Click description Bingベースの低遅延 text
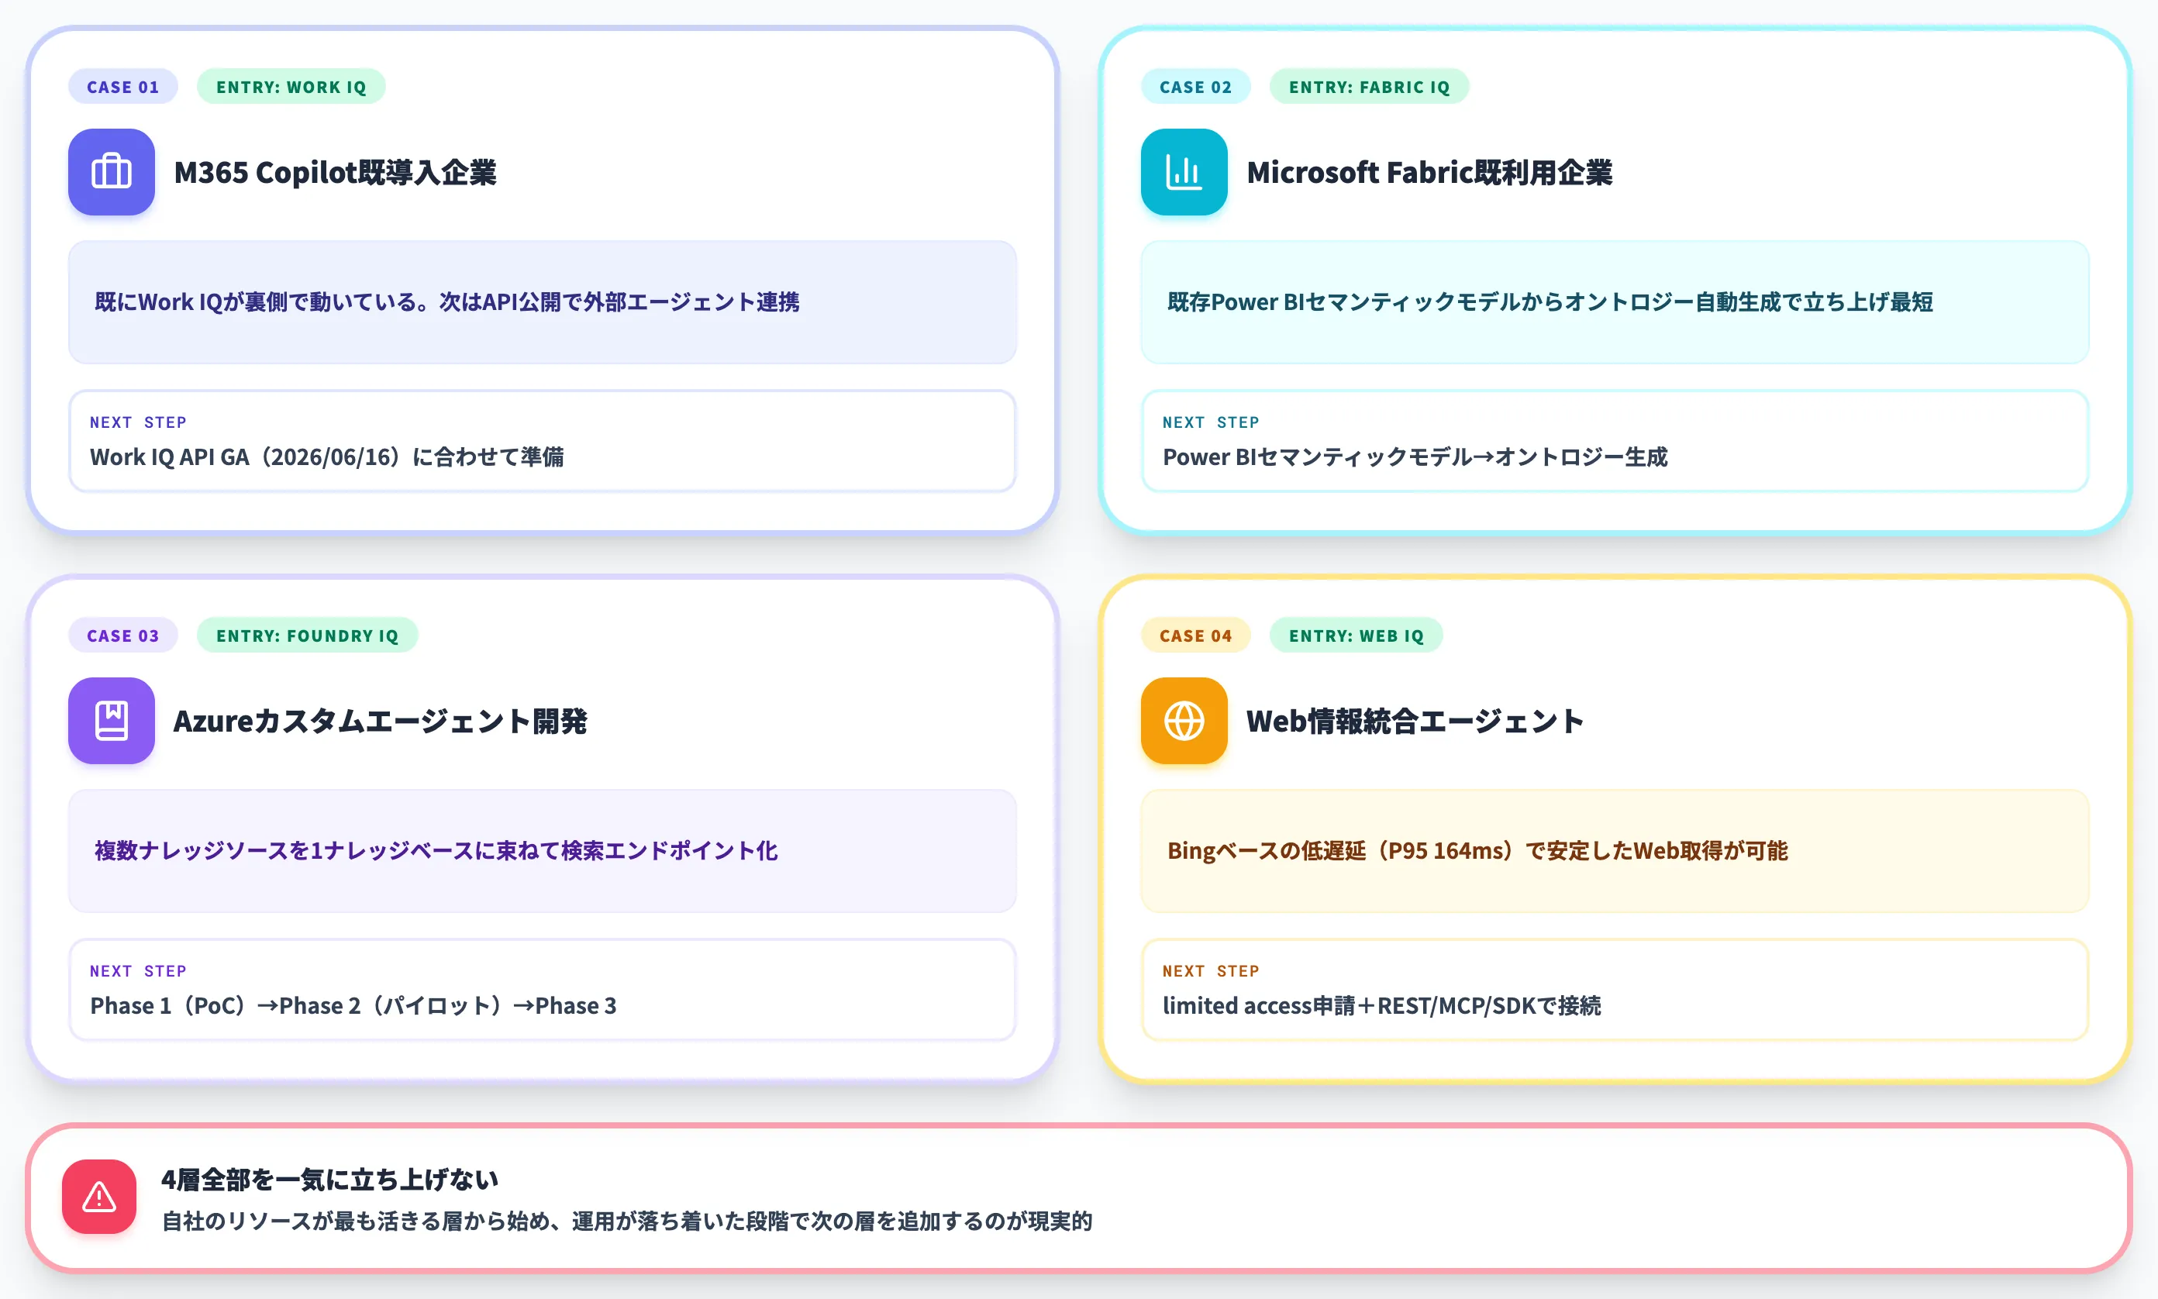2158x1299 pixels. 1477,851
